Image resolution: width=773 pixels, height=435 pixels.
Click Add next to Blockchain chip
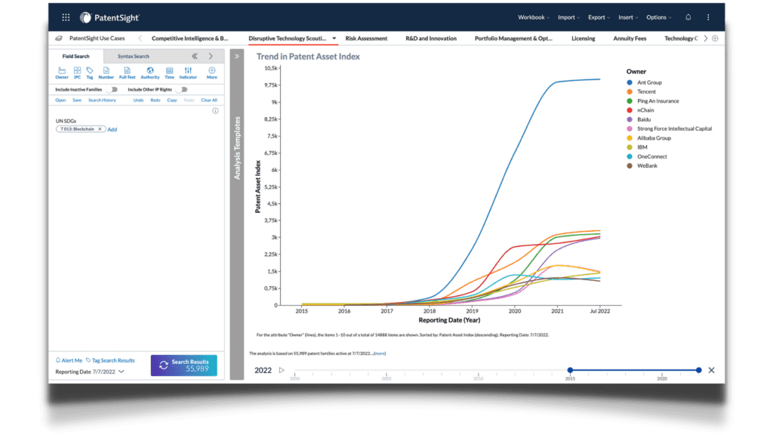(x=112, y=129)
